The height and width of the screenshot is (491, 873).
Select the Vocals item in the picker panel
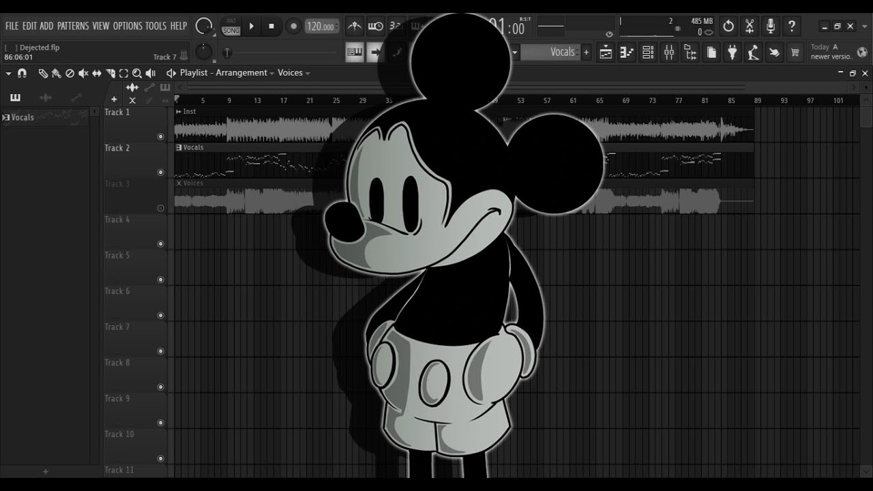point(45,117)
